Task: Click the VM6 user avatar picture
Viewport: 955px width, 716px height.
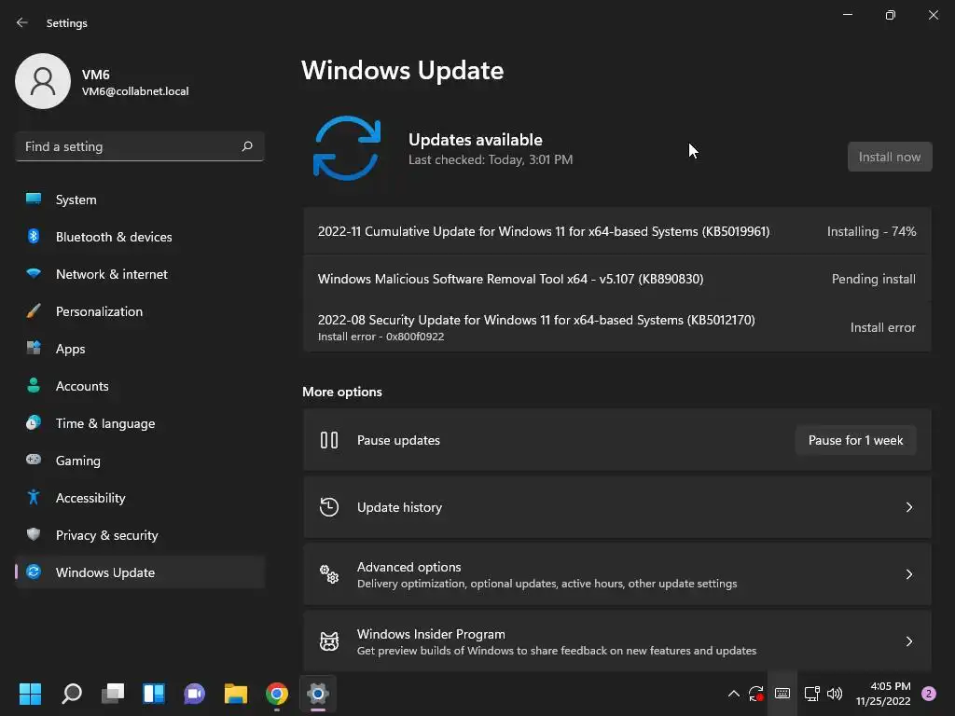Action: (43, 81)
